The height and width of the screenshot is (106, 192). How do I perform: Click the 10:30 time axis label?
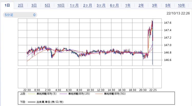(x=90, y=90)
